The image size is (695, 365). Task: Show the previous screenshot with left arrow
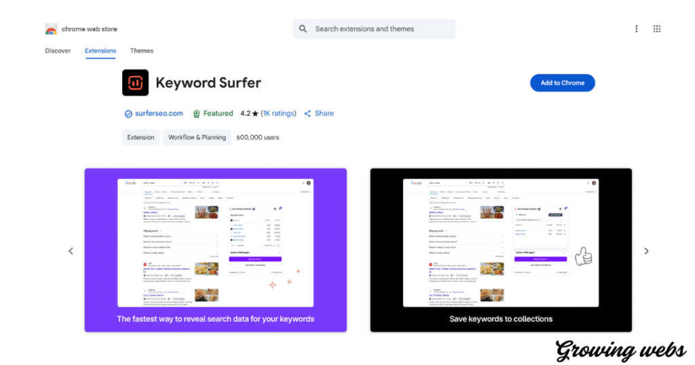pyautogui.click(x=71, y=251)
